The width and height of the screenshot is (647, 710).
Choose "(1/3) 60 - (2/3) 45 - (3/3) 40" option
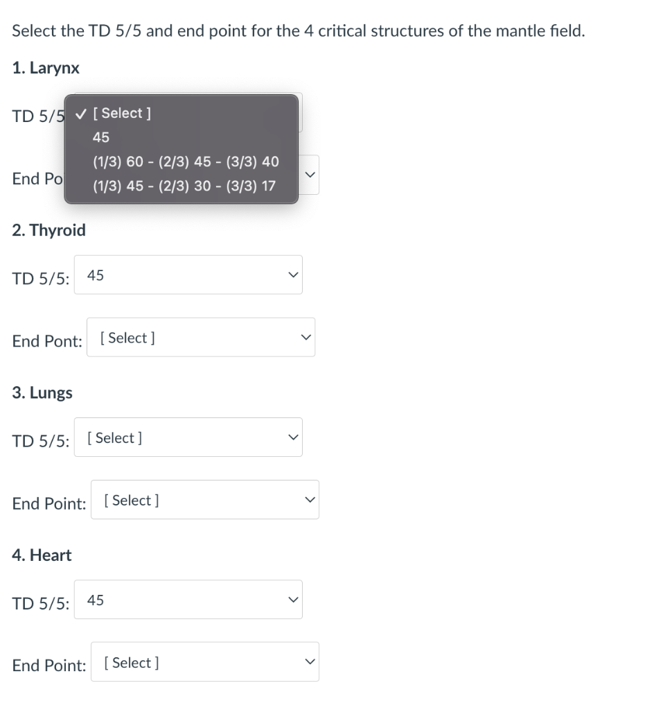pyautogui.click(x=186, y=162)
